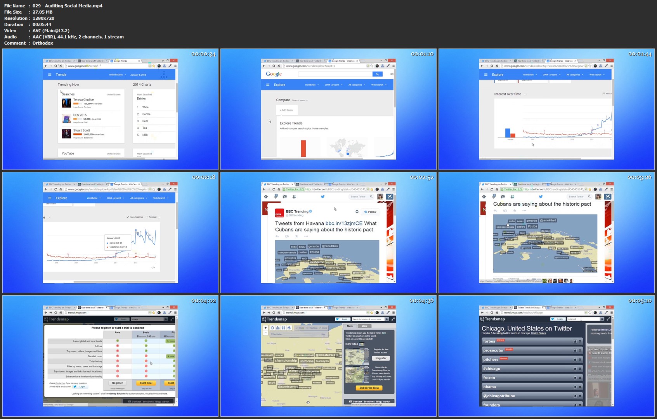Select Main tab in the 00:04:36 Trendsmap panel

350,326
